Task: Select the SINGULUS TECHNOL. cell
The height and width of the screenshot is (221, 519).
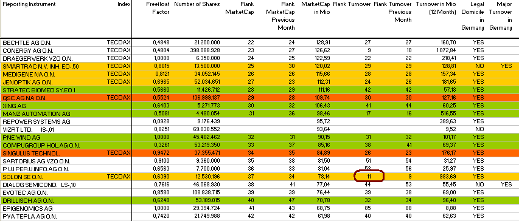Action: click(31, 154)
